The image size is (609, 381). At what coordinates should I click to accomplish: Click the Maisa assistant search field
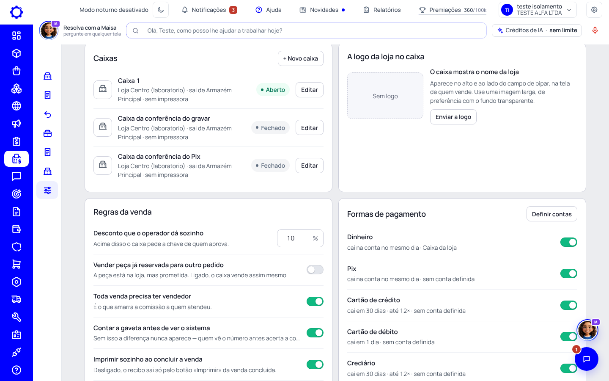tap(306, 30)
